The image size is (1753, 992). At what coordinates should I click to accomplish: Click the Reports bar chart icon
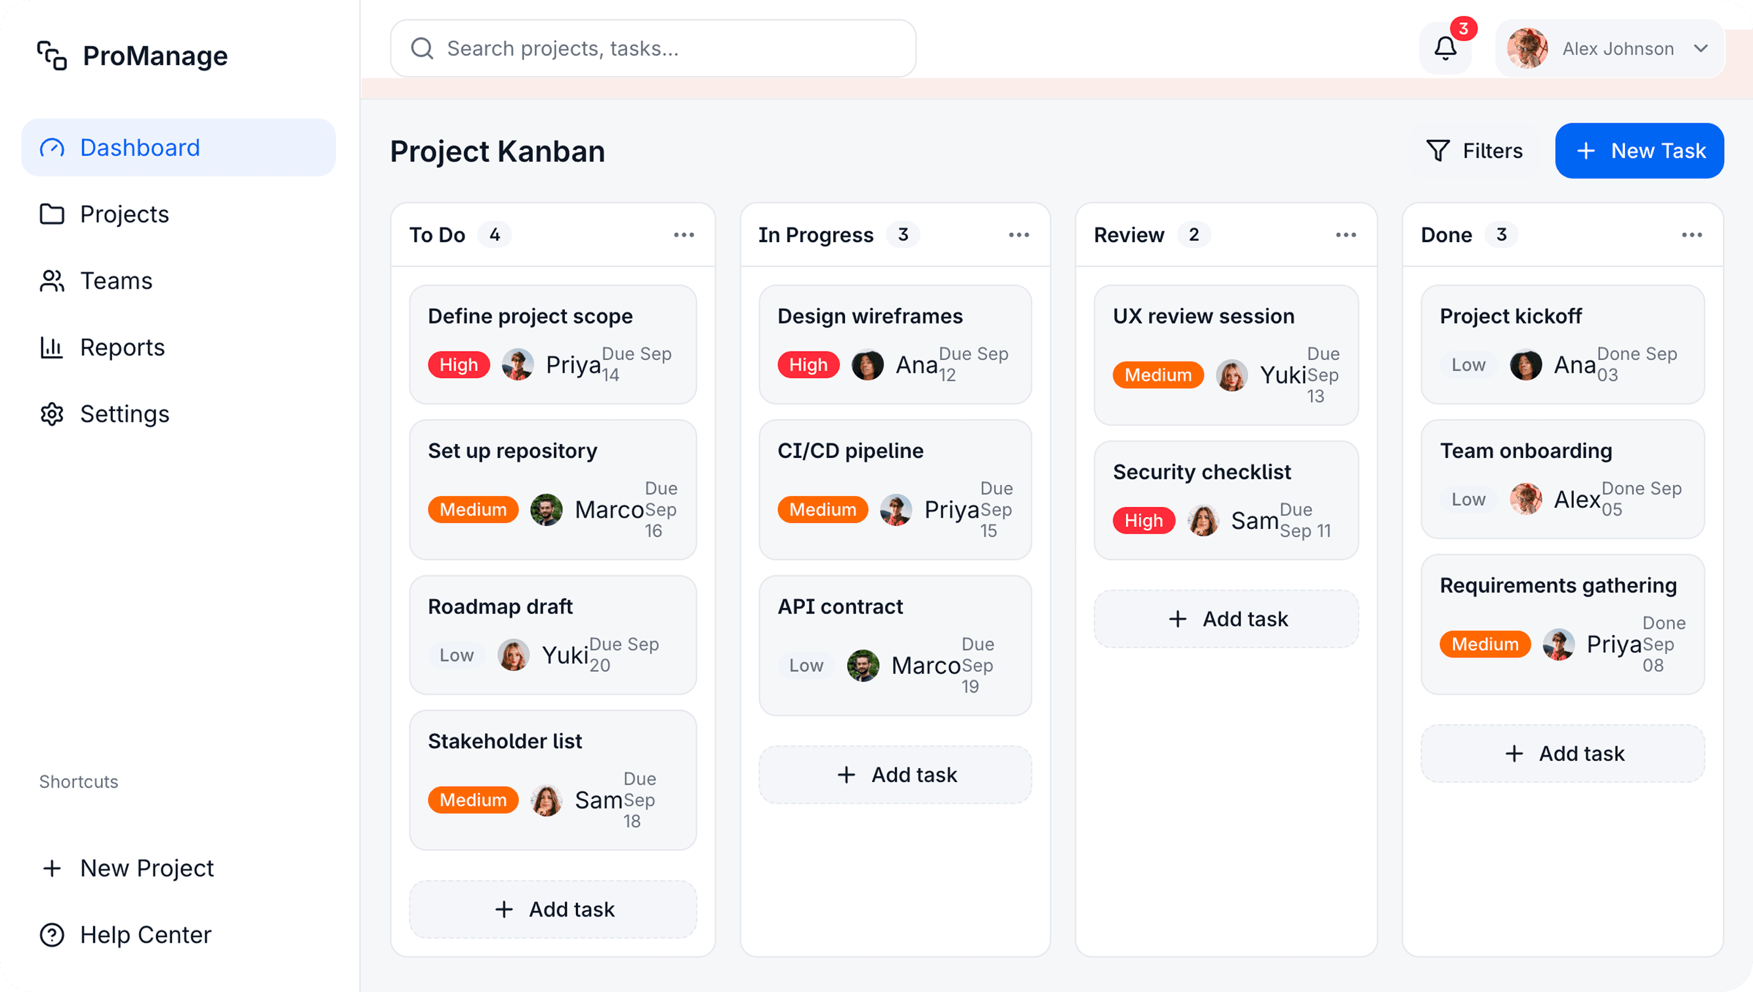coord(52,348)
